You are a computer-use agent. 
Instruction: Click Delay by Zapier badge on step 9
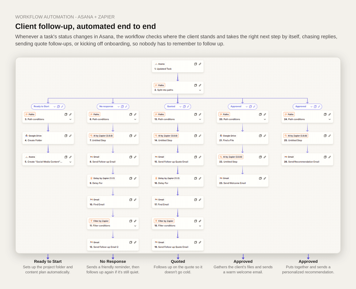[x=102, y=178]
